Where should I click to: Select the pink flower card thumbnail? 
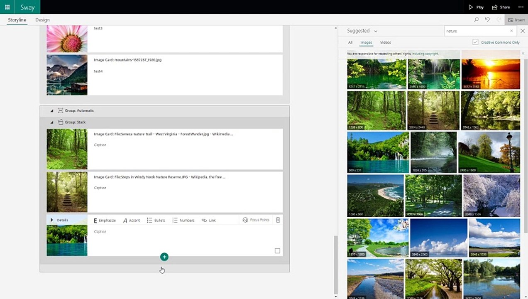coord(67,39)
